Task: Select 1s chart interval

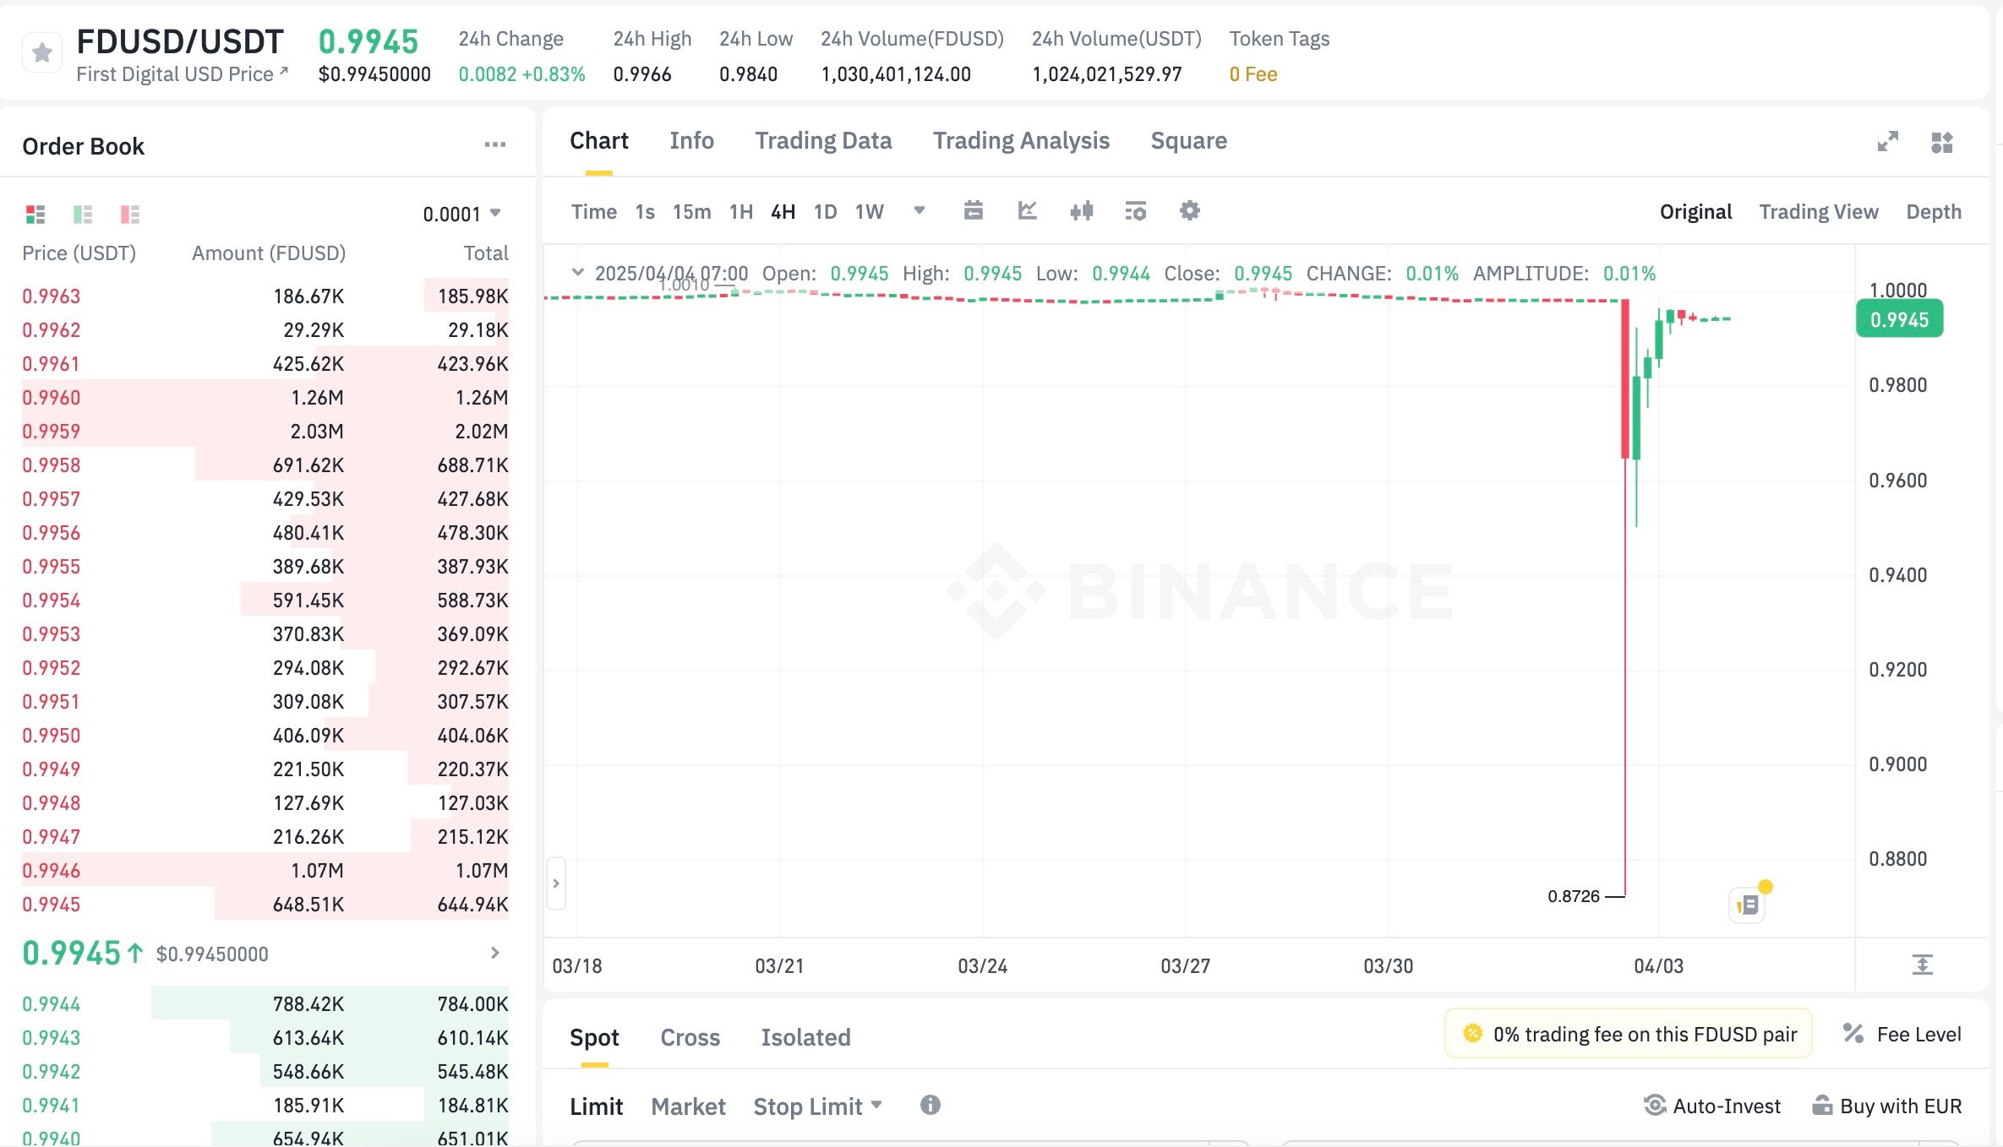Action: tap(645, 211)
